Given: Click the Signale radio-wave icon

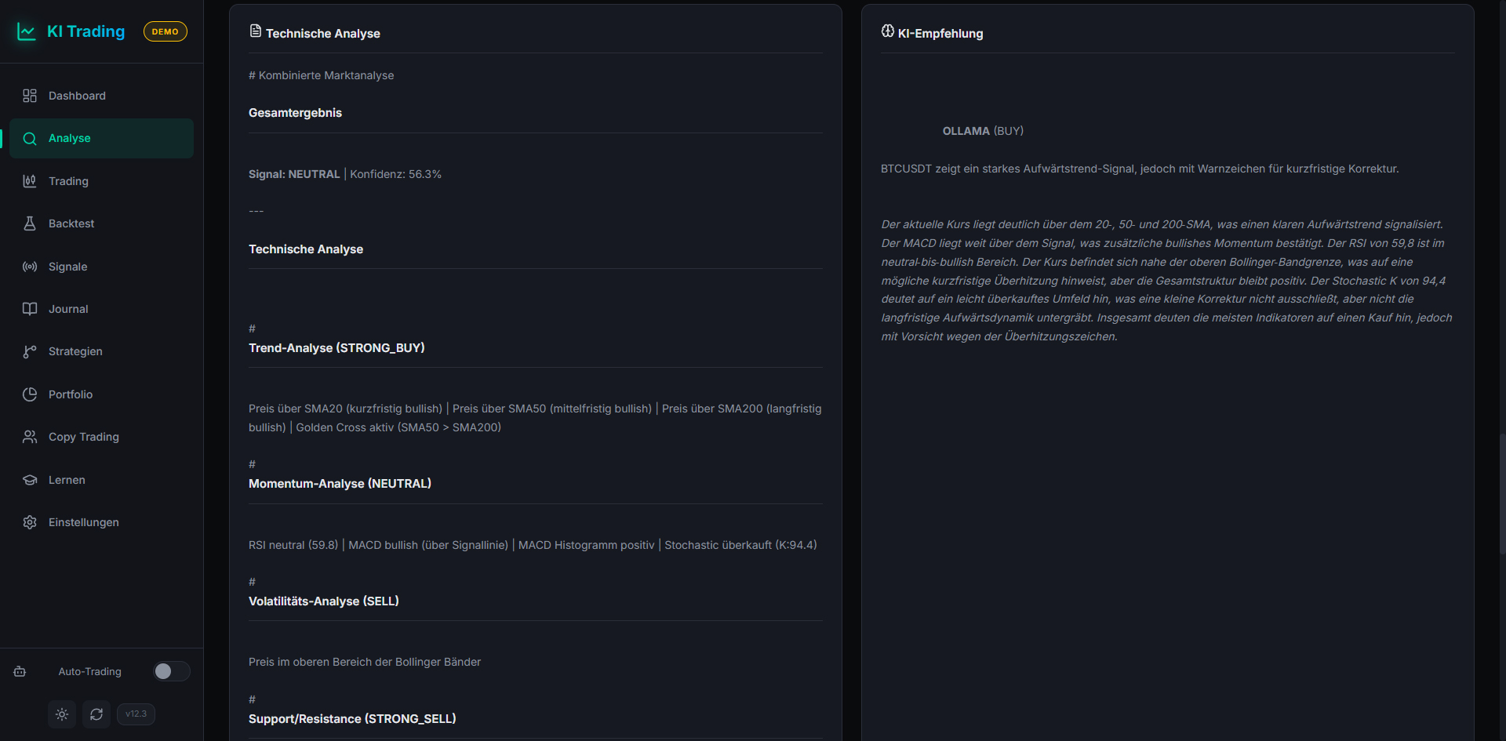Looking at the screenshot, I should (x=30, y=267).
